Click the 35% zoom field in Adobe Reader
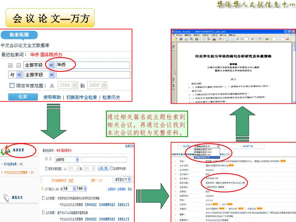 point(244,39)
